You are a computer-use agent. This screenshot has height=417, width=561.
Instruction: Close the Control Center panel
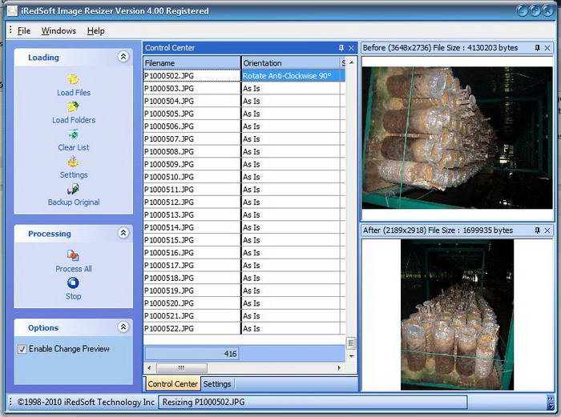click(x=351, y=48)
